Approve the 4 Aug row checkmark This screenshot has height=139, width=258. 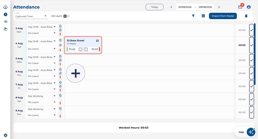tap(251, 45)
